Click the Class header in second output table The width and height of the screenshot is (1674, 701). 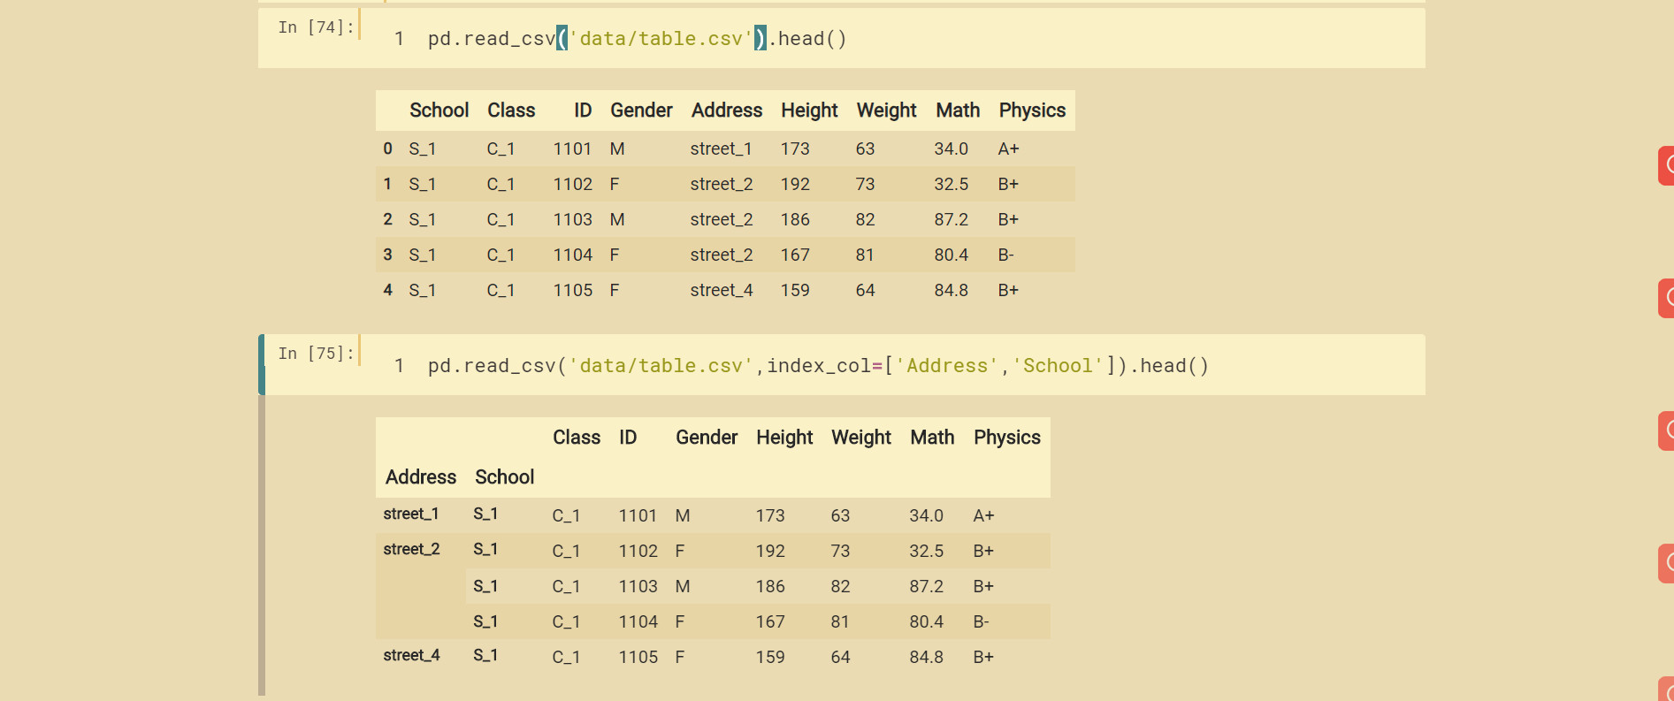pos(577,438)
